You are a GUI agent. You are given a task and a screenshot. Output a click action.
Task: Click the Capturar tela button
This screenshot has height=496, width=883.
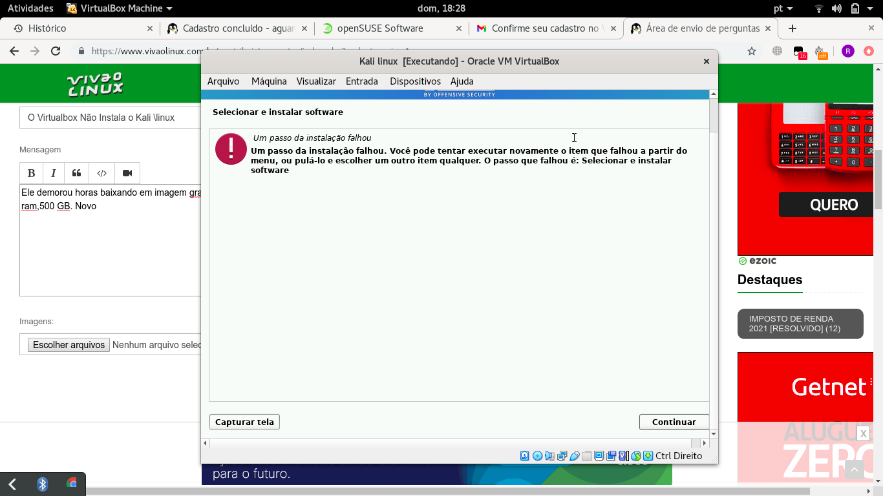pos(244,422)
